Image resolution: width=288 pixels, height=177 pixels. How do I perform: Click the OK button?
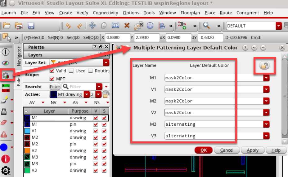[x=204, y=150]
